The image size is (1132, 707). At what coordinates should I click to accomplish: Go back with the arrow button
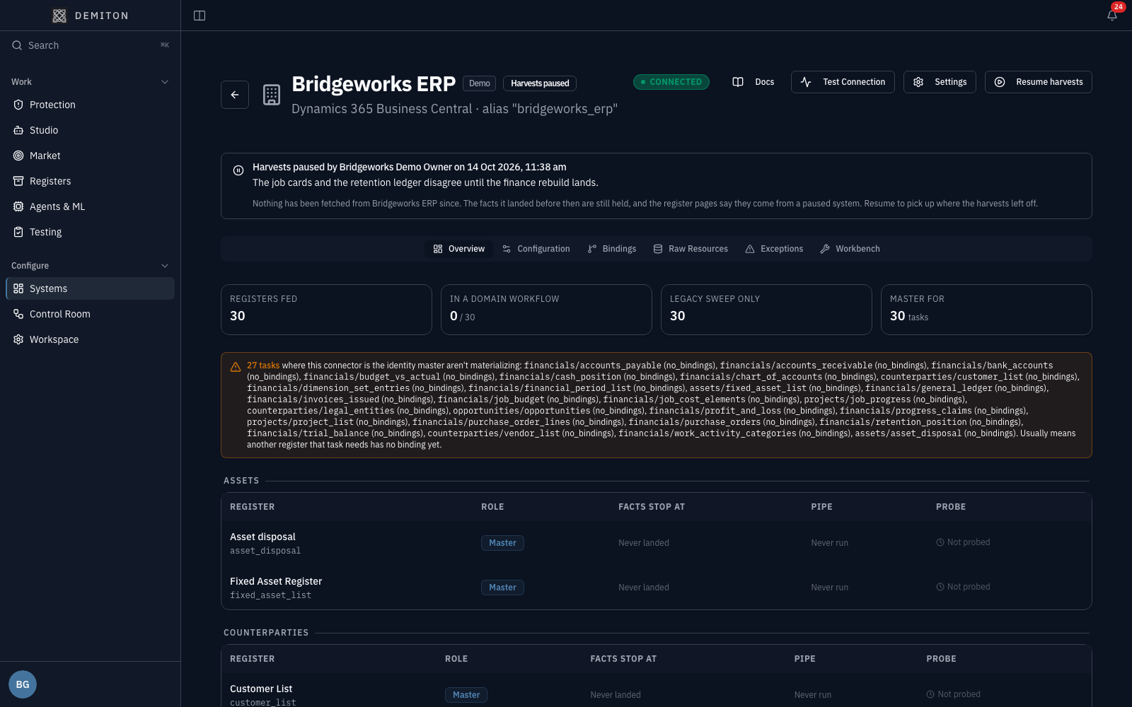pyautogui.click(x=235, y=95)
